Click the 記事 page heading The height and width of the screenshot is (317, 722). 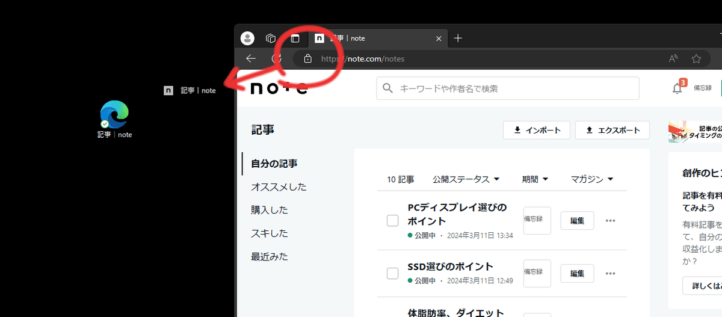(263, 130)
